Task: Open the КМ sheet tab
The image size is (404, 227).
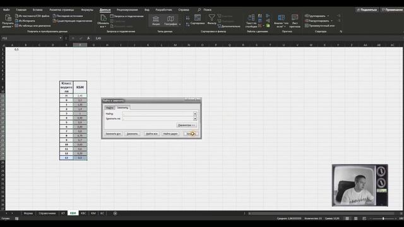Action: [x=93, y=213]
